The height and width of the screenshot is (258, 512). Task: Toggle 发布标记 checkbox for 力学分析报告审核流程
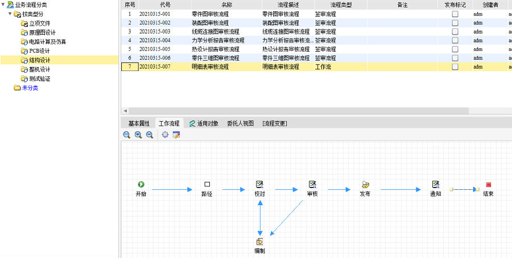click(x=455, y=40)
